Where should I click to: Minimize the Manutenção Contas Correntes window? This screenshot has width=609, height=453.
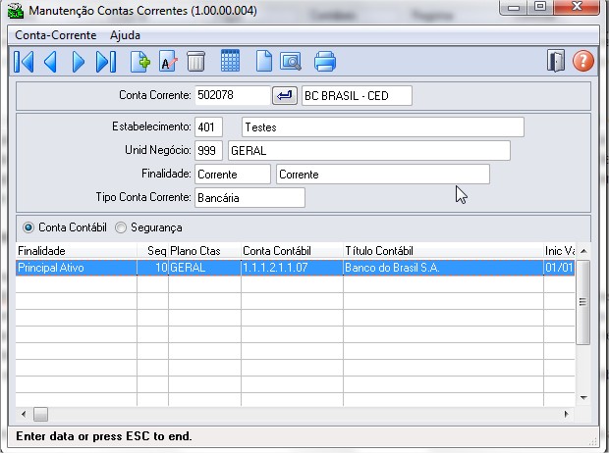[514, 7]
